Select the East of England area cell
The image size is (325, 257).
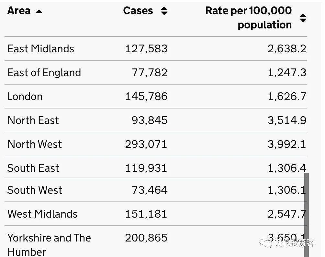(x=44, y=73)
